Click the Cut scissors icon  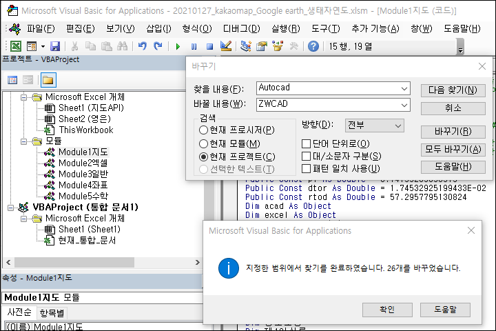[74, 46]
